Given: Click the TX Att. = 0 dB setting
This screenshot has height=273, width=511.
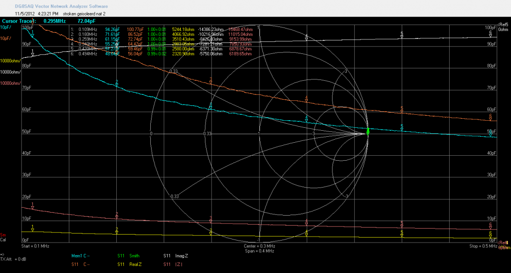Looking at the screenshot, I should click(13, 260).
